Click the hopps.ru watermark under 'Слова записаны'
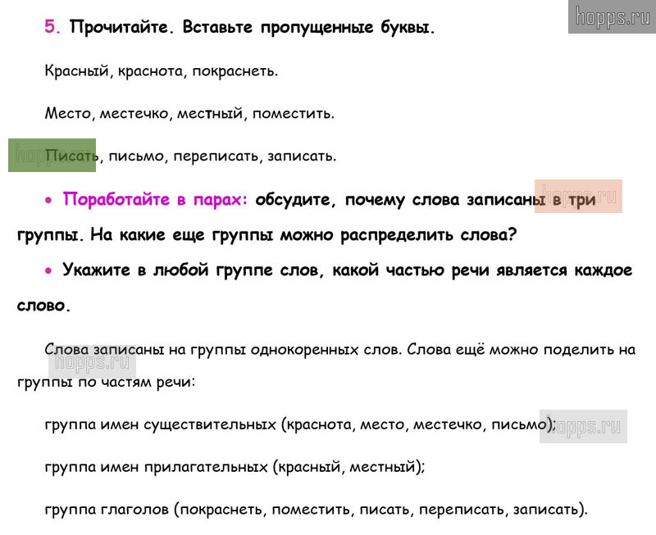The image size is (656, 535). pos(91,361)
